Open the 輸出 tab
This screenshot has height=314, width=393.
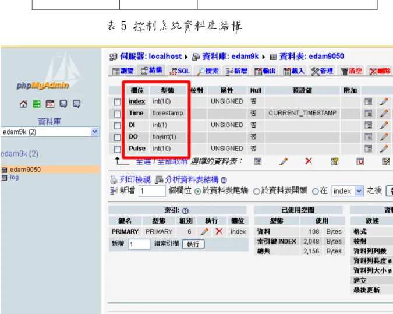(x=265, y=71)
